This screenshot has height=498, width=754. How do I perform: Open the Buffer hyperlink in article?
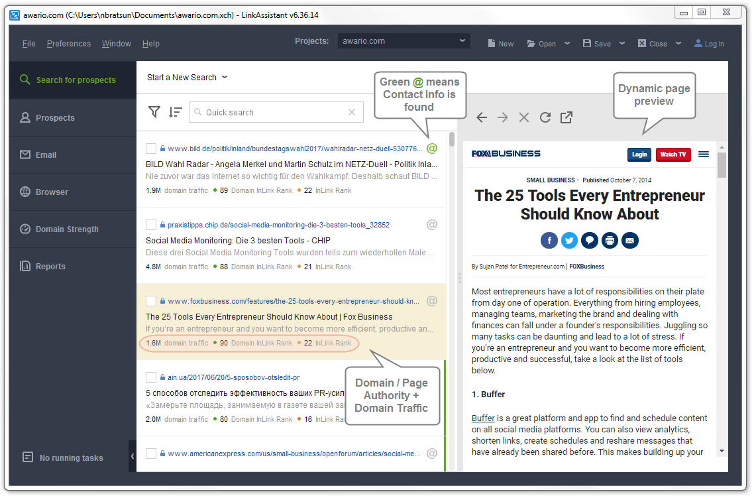coord(483,418)
